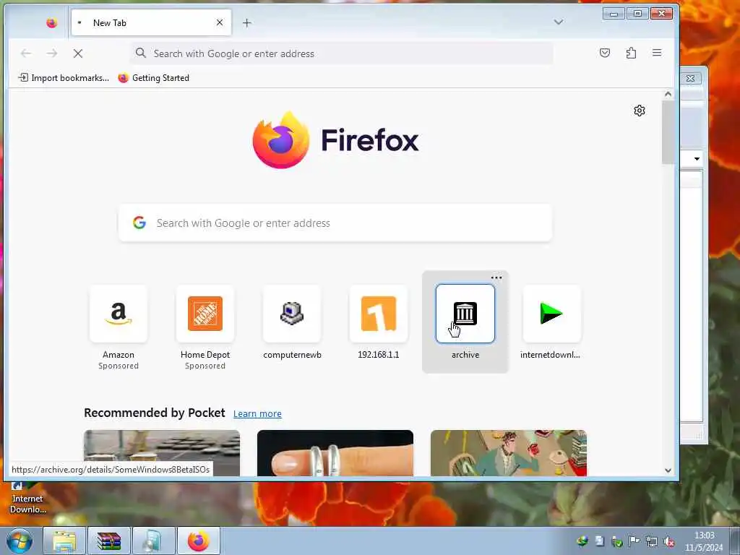
Task: Click the vertical scrollbar thumb
Action: coord(668,132)
